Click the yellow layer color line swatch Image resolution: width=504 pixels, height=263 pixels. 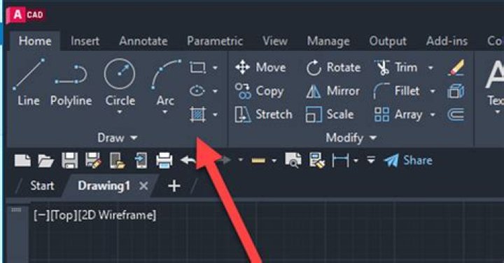coord(258,160)
